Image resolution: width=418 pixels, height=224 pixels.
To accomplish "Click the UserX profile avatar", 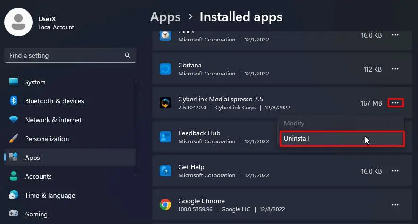I will pyautogui.click(x=18, y=22).
